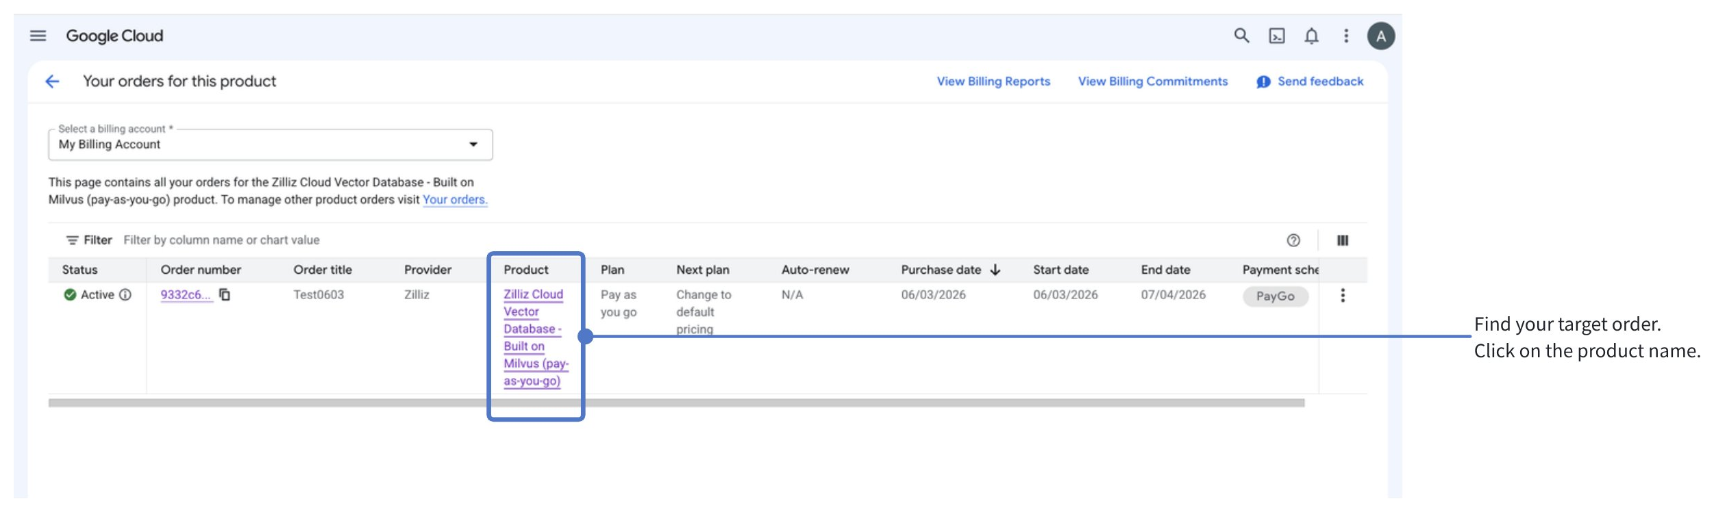1714x512 pixels.
Task: Select the Zilliz provider cell
Action: 417,295
